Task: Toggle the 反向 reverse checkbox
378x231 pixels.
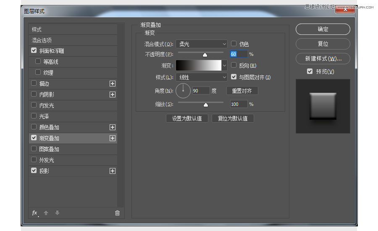Action: click(x=234, y=65)
